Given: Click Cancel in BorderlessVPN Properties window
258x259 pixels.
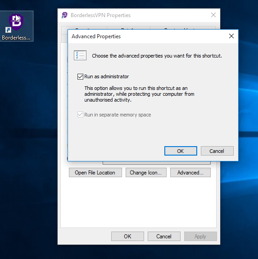Looking at the screenshot, I should point(164,236).
